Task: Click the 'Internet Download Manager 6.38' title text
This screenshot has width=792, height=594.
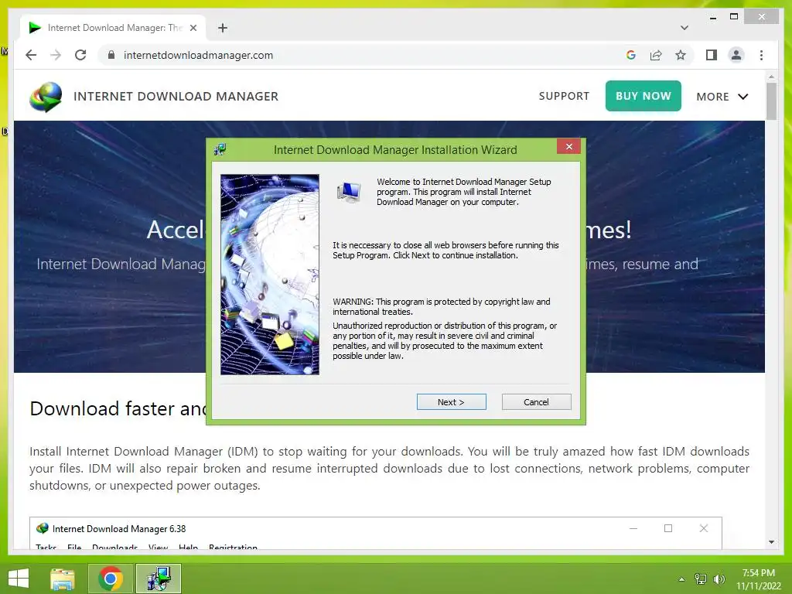Action: 119,529
